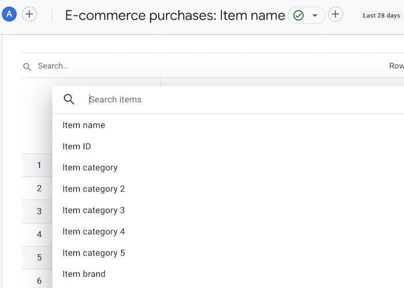Click the green checkmark report status icon
404x288 pixels.
pyautogui.click(x=298, y=16)
